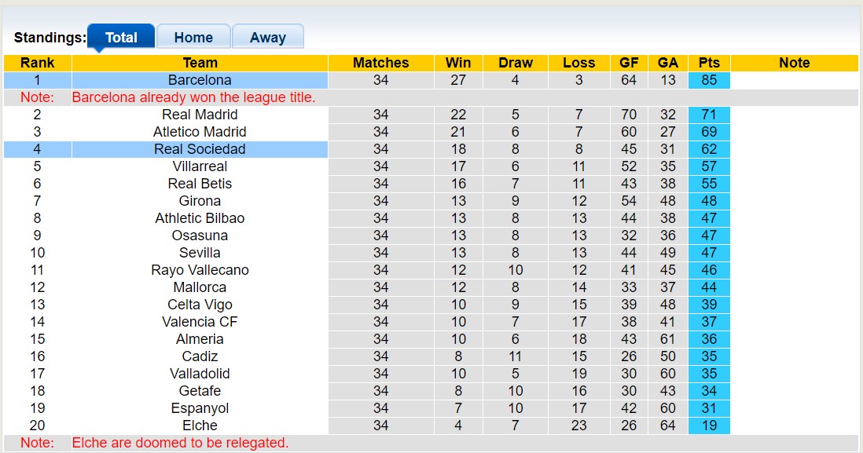Click the Rayo Vallecano team name

coord(200,270)
